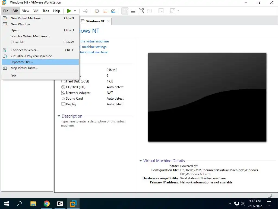Collapse the Virtual Machine Details section

click(x=141, y=161)
